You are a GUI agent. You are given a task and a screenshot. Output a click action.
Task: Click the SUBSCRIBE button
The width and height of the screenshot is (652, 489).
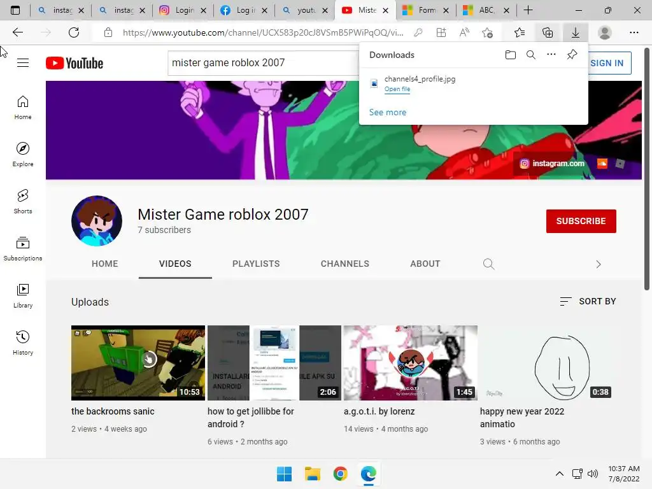(581, 221)
